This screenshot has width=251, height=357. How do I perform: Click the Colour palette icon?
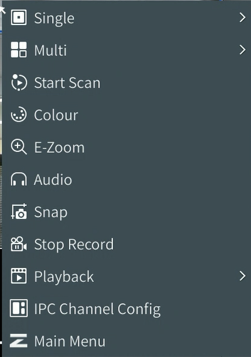pyautogui.click(x=19, y=115)
